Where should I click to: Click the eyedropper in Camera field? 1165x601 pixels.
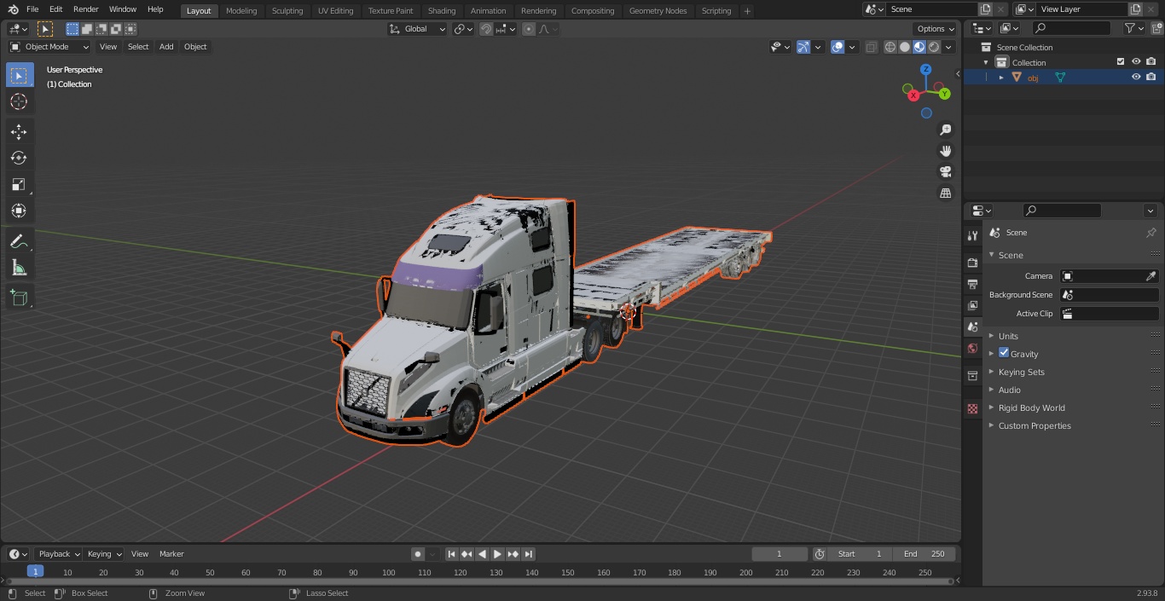[1151, 276]
